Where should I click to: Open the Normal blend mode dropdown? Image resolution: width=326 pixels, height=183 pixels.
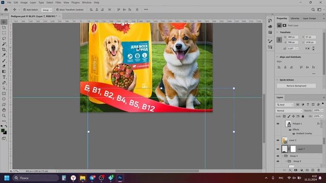point(289,111)
